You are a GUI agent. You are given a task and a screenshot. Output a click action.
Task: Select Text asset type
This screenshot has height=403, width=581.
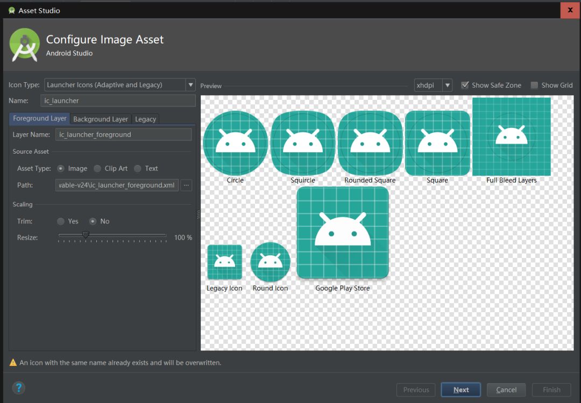(138, 168)
